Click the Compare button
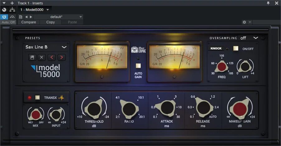The height and width of the screenshot is (146, 281). (29, 22)
